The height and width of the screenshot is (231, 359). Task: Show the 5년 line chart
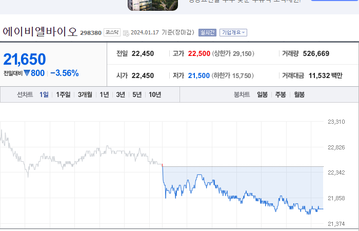[137, 94]
